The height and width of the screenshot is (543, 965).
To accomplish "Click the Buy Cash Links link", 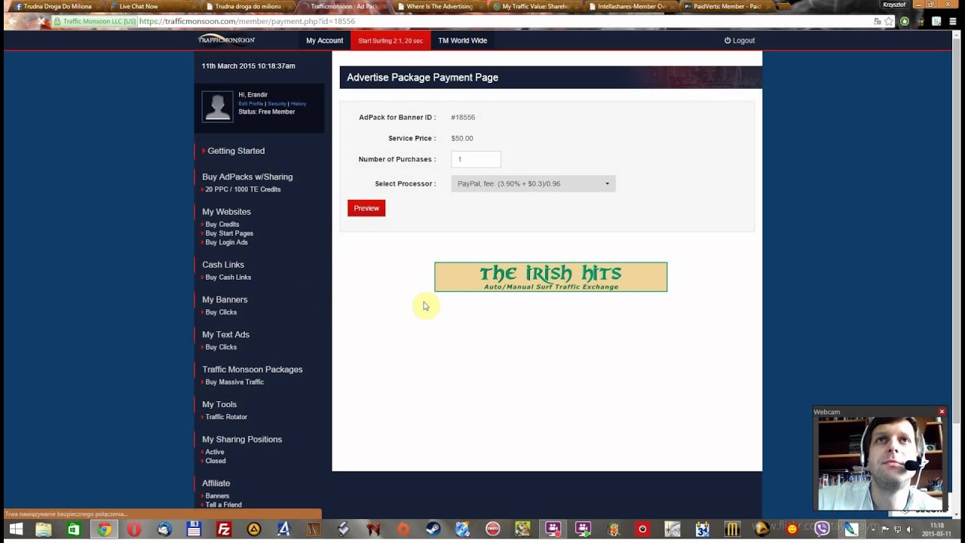I will point(228,277).
